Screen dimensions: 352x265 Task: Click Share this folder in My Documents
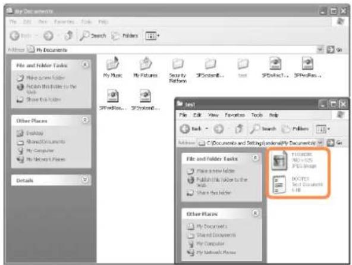point(39,99)
